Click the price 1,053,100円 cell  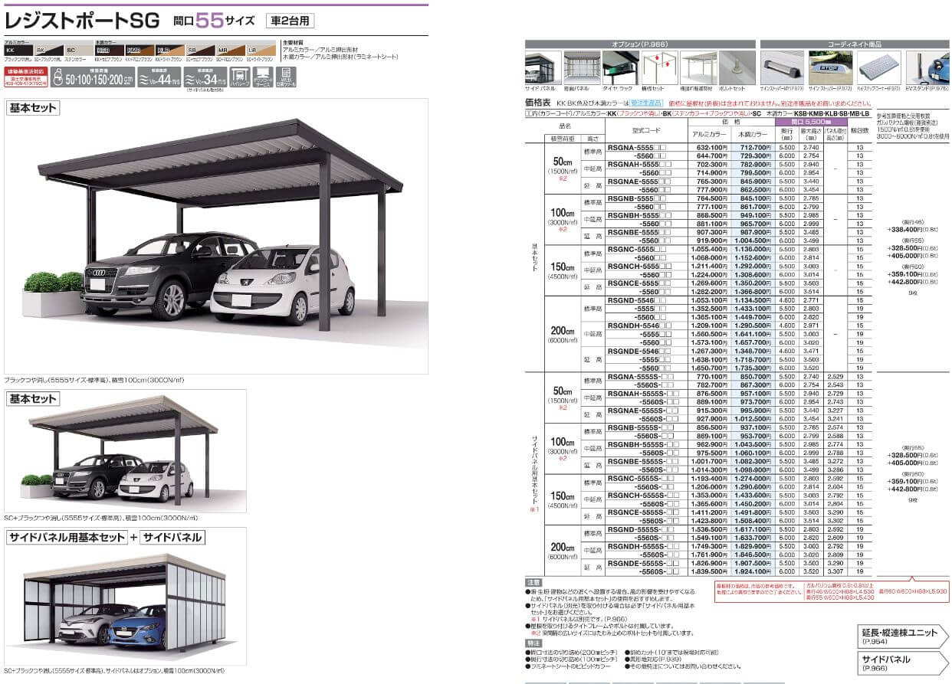710,300
